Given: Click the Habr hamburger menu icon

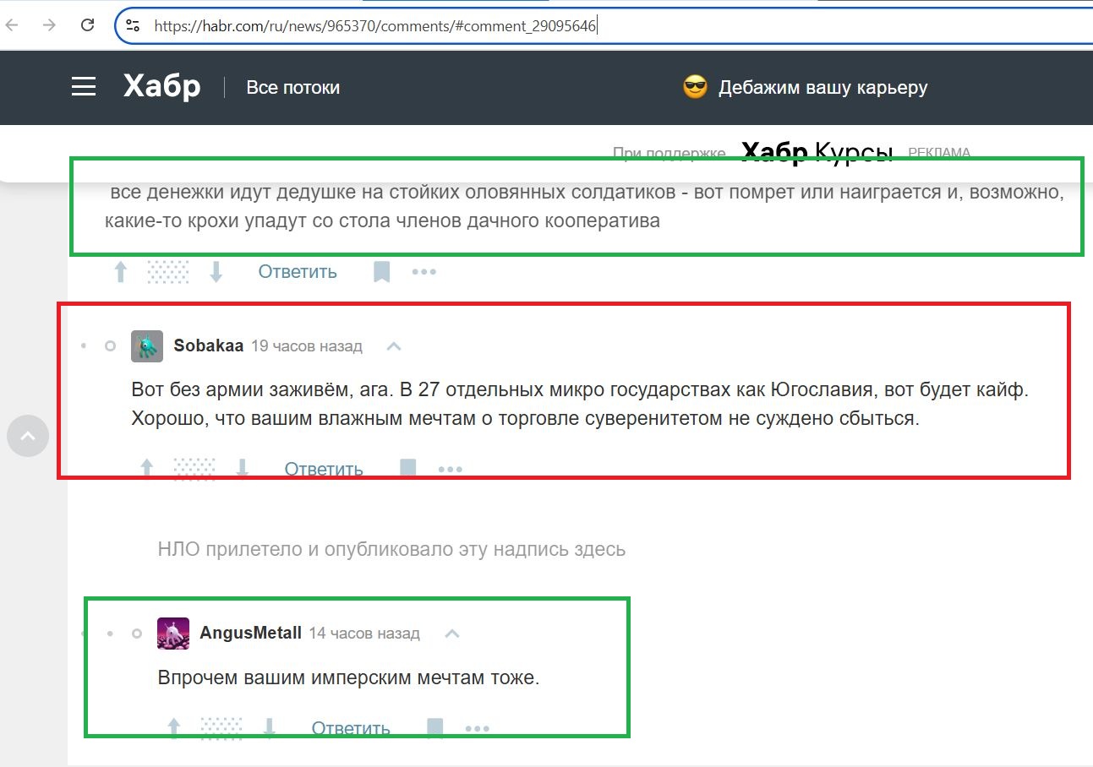Looking at the screenshot, I should 83,85.
